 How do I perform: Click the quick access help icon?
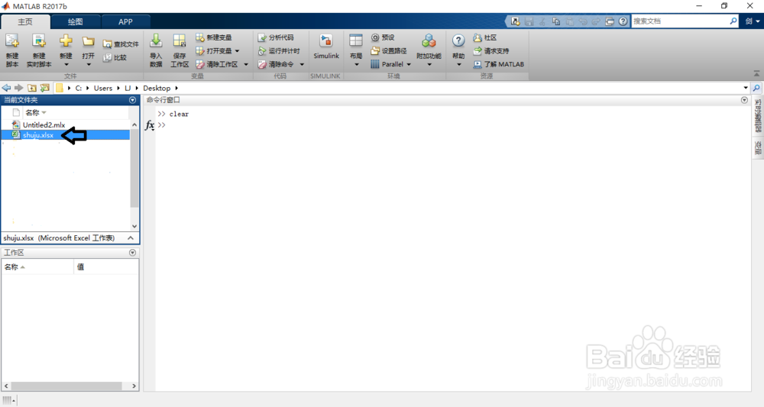tap(623, 21)
